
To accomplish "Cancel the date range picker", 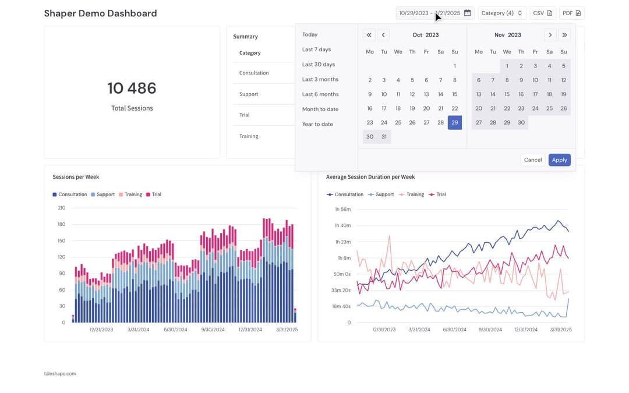I will click(x=533, y=160).
